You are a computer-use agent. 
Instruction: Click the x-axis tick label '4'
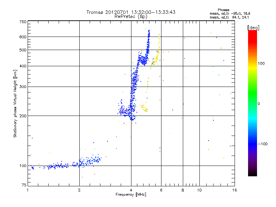pyautogui.click(x=131, y=190)
